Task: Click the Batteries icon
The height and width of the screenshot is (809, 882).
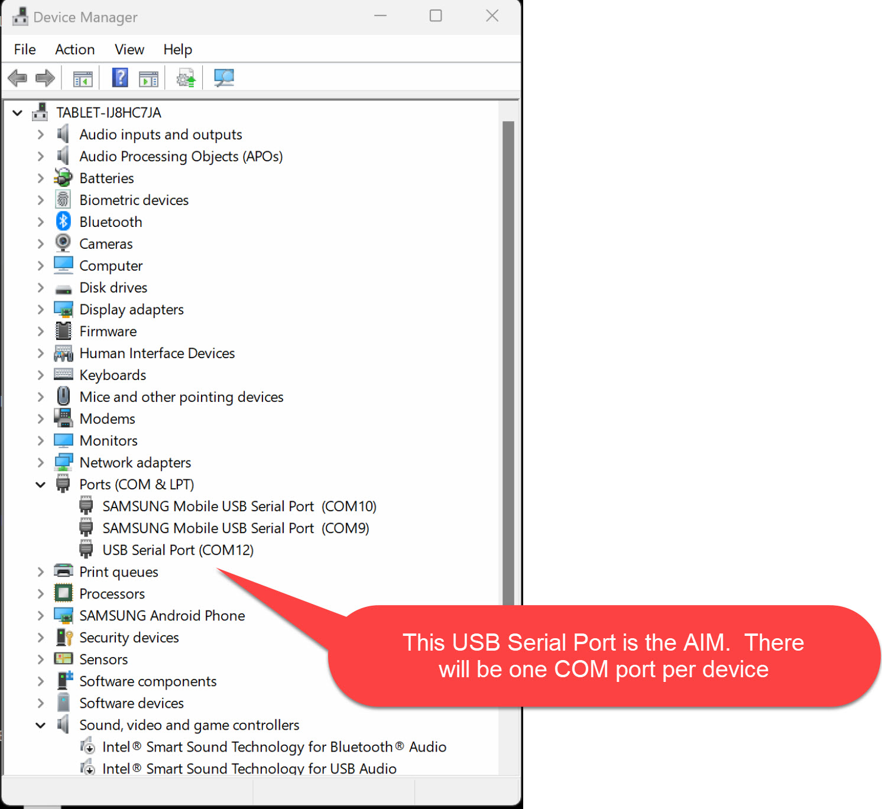Action: pyautogui.click(x=63, y=177)
